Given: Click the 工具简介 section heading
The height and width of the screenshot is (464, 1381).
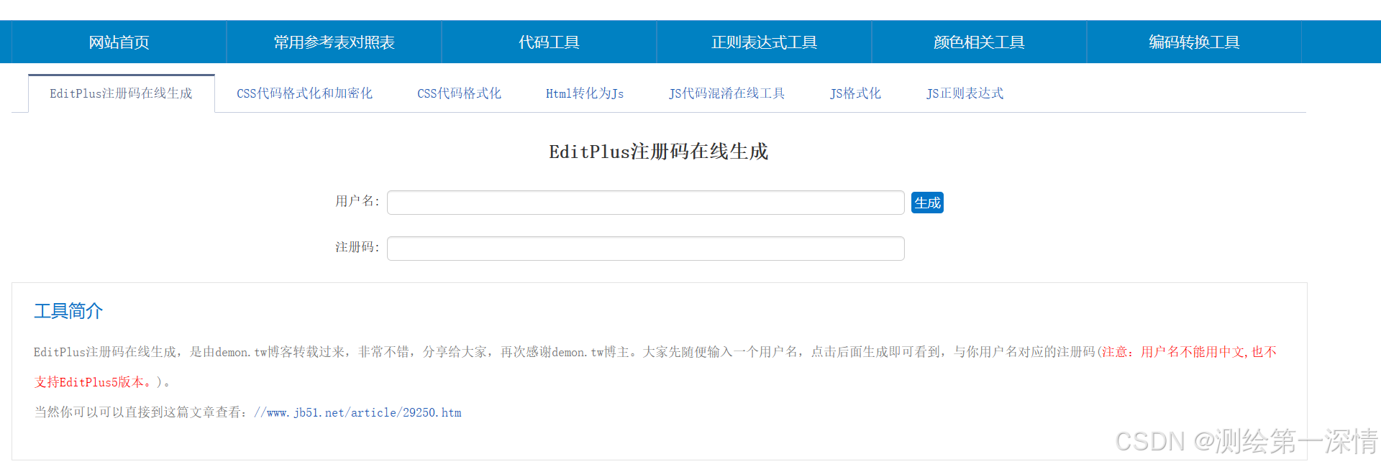Looking at the screenshot, I should [x=68, y=311].
